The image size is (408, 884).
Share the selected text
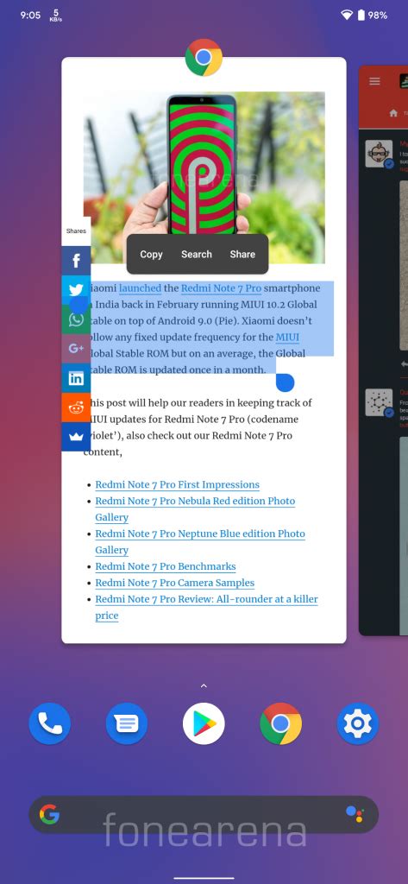tap(242, 255)
